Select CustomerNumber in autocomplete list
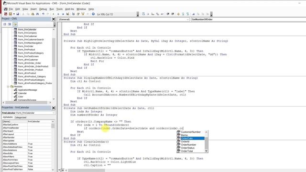This screenshot has width=306, height=172. pos(190,132)
